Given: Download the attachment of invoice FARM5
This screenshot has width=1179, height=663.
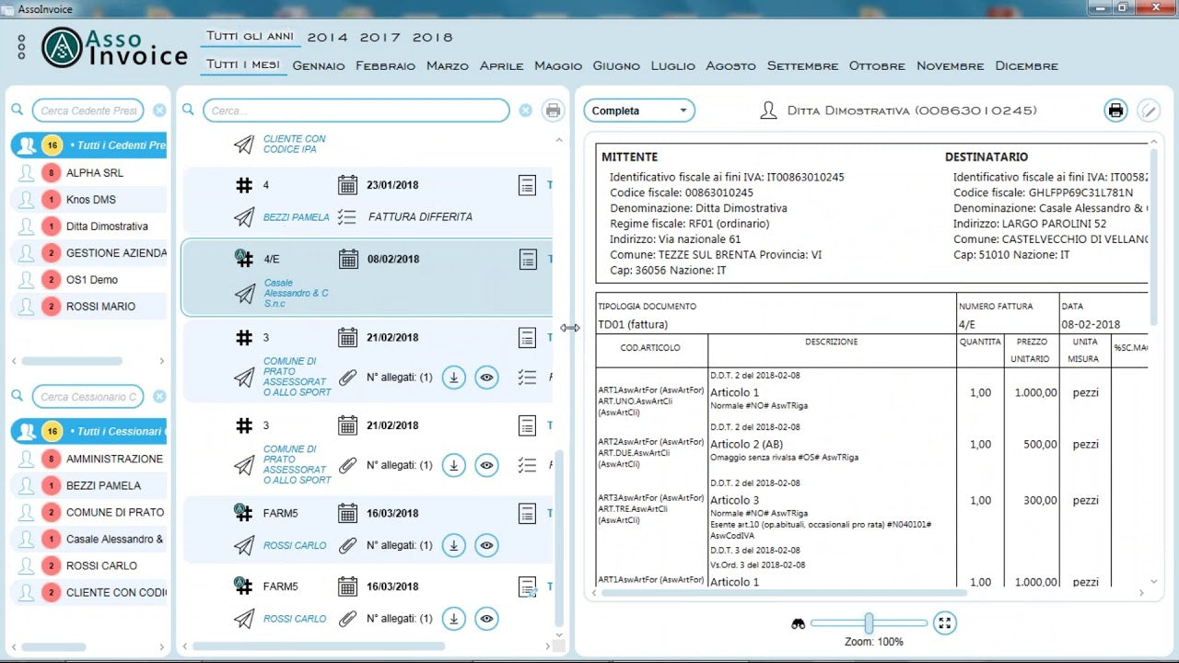Looking at the screenshot, I should click(x=453, y=545).
